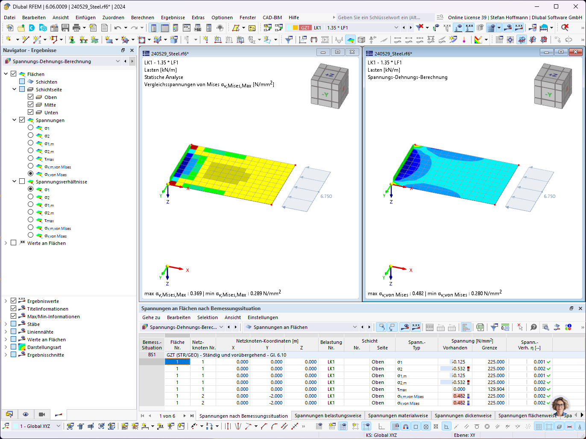
Task: Open the Berechnen menu
Action: [x=142, y=17]
